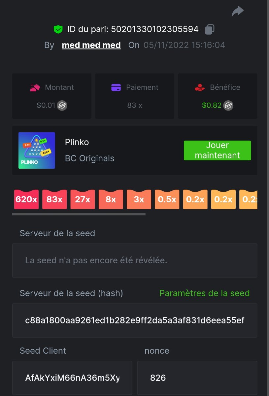269x396 pixels.
Task: Click the Paiement card icon
Action: [116, 87]
